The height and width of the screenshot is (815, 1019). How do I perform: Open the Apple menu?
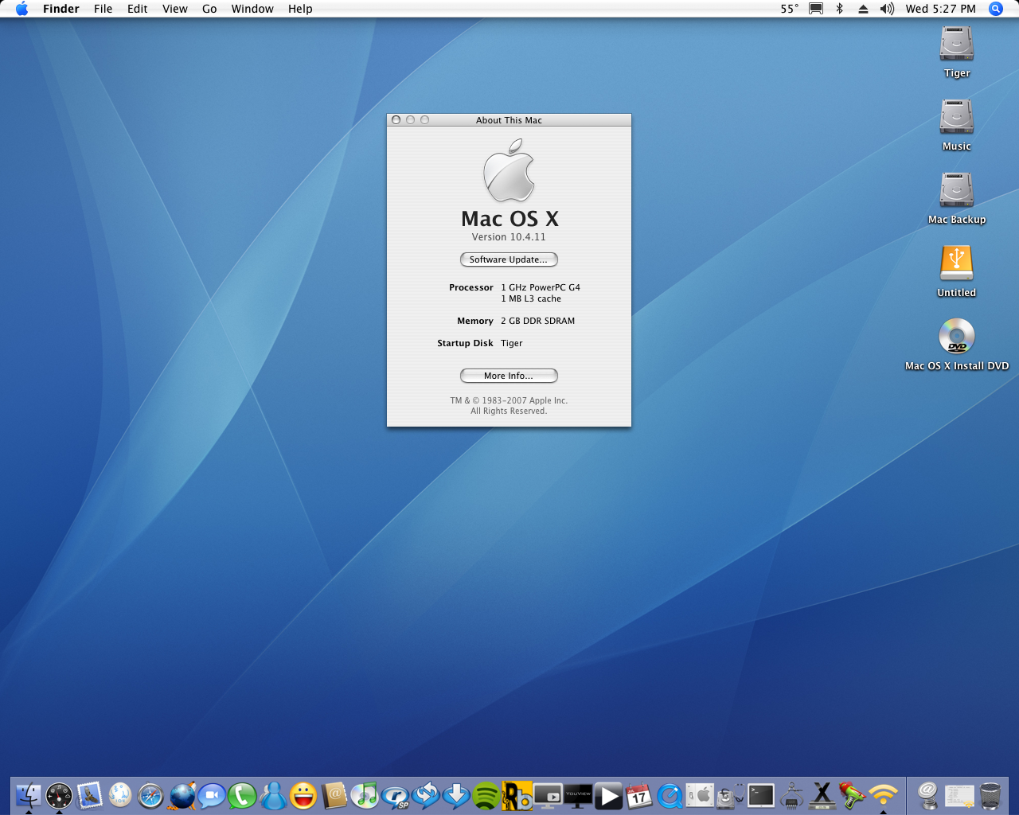(x=21, y=9)
